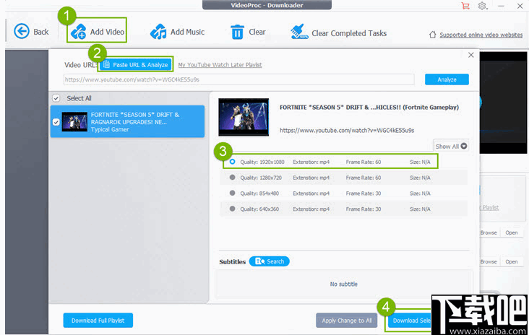Screen dimensions: 529x335
Task: Expand the Show All formats dropdown
Action: pyautogui.click(x=451, y=147)
